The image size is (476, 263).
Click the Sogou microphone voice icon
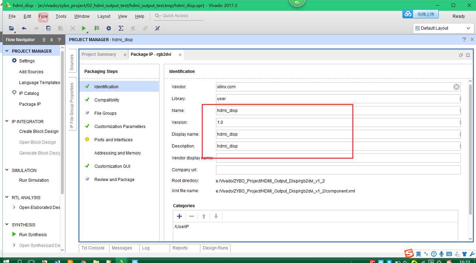[x=441, y=254]
